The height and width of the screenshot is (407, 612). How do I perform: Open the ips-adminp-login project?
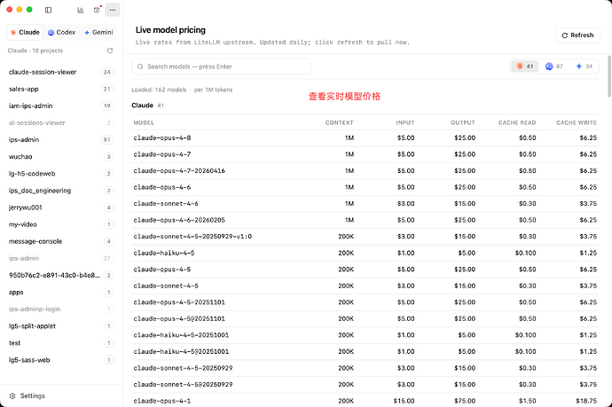click(x=61, y=309)
